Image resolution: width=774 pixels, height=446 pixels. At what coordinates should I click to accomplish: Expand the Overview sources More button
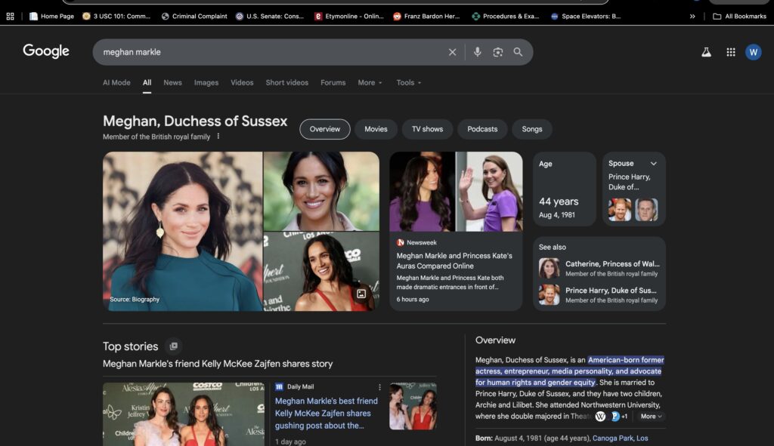[651, 417]
